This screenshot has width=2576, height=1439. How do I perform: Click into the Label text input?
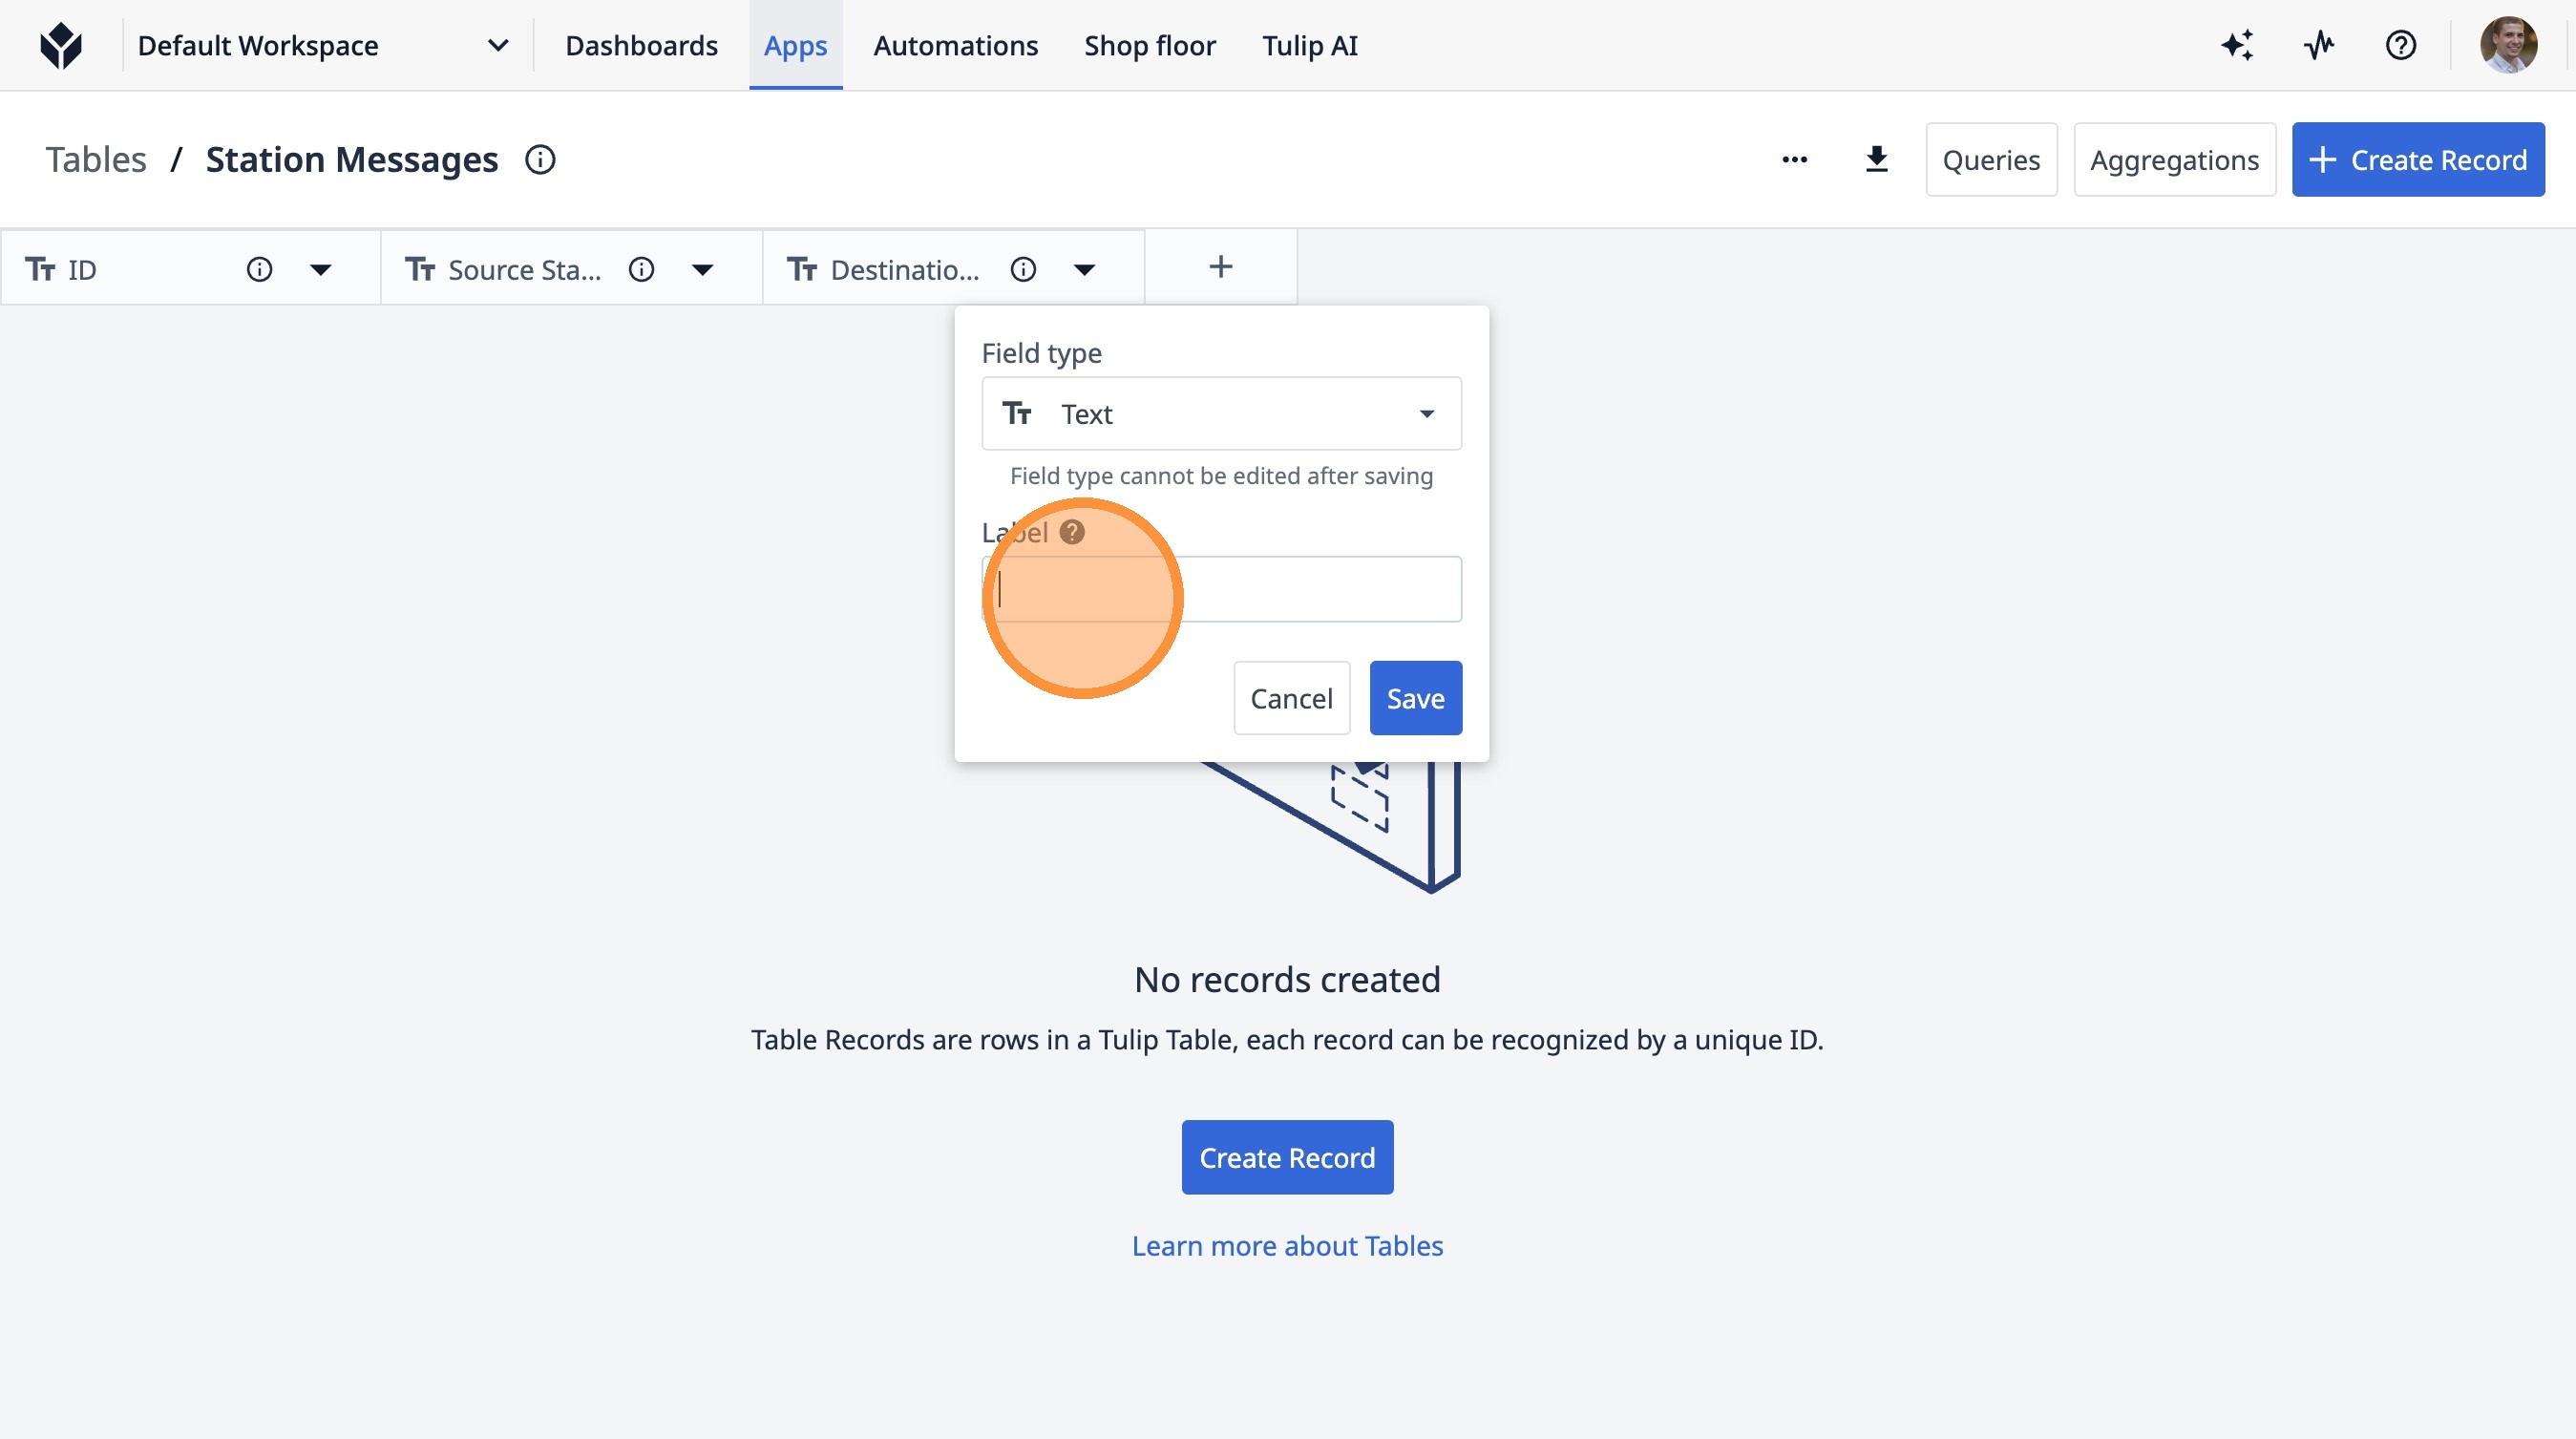click(1300, 589)
